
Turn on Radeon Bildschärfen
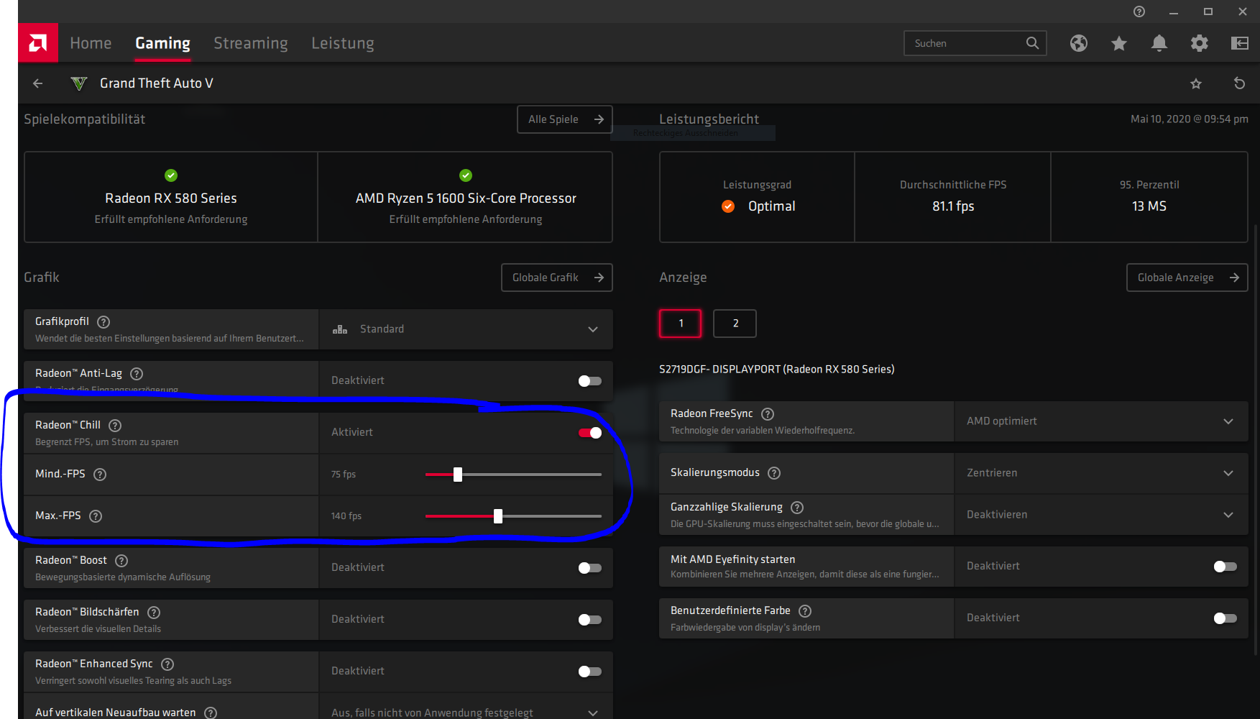pyautogui.click(x=590, y=620)
